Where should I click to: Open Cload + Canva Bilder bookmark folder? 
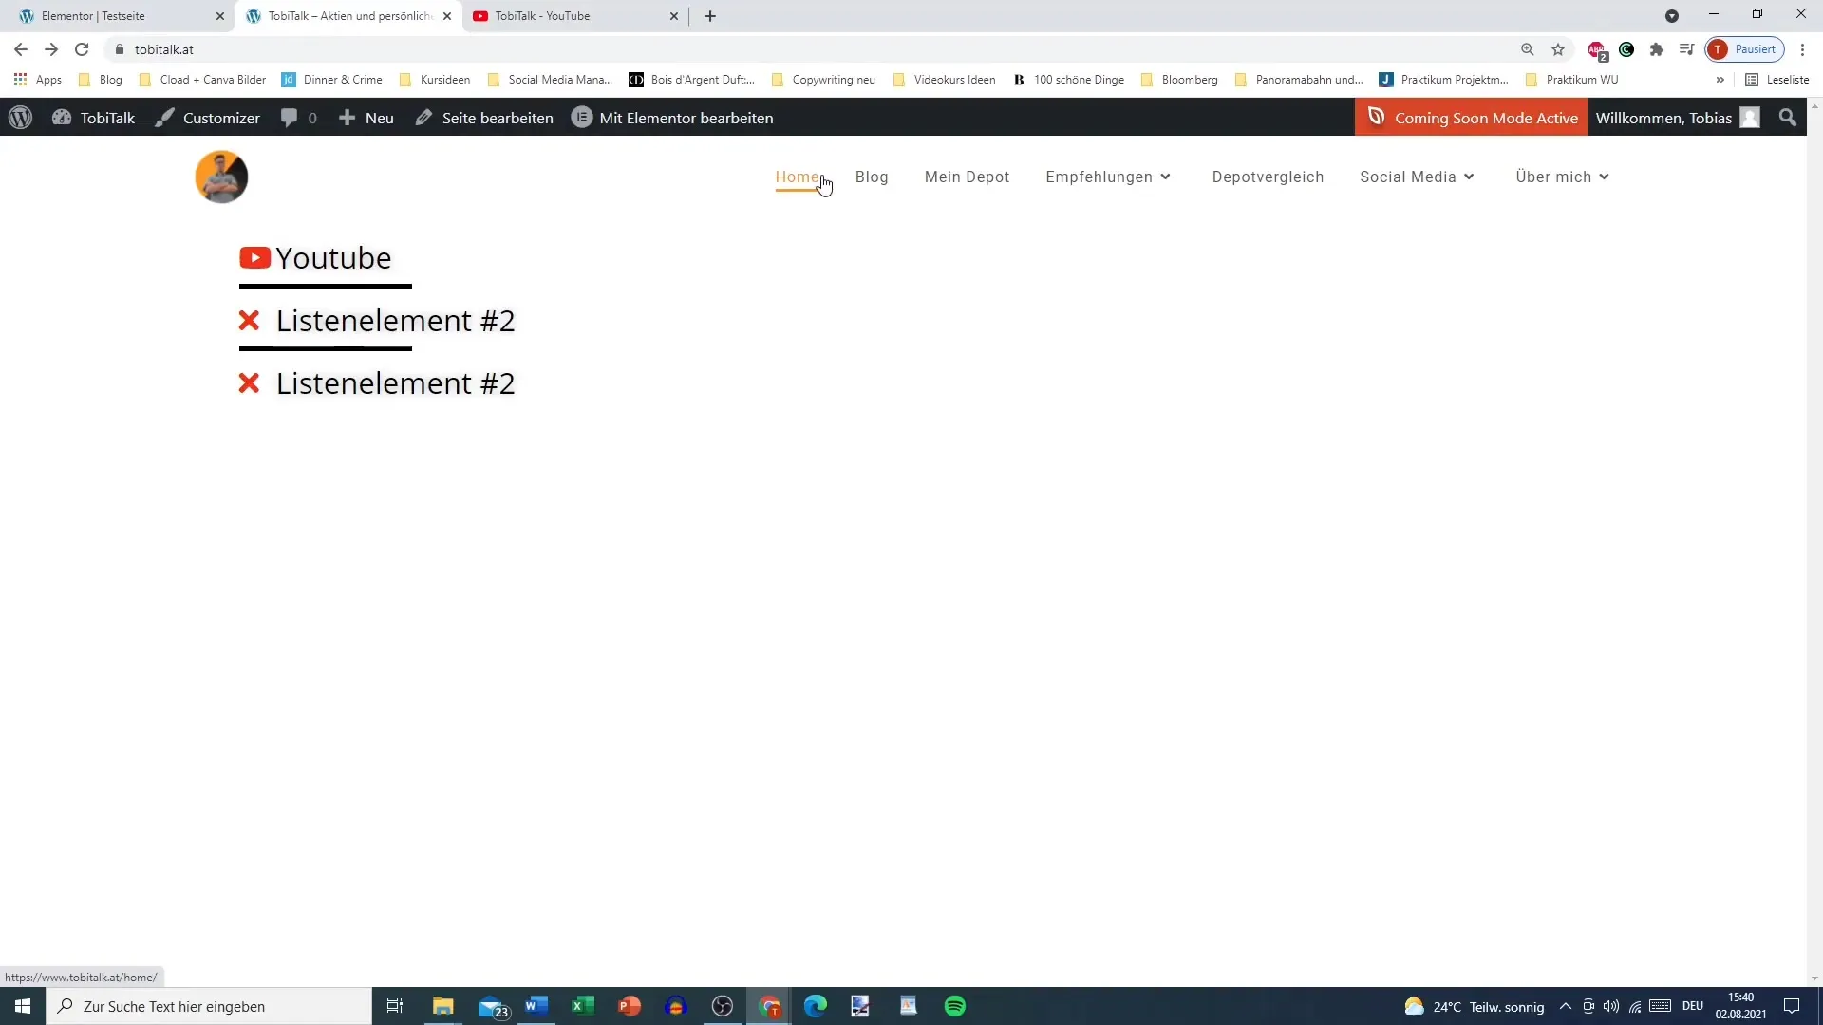pos(202,80)
